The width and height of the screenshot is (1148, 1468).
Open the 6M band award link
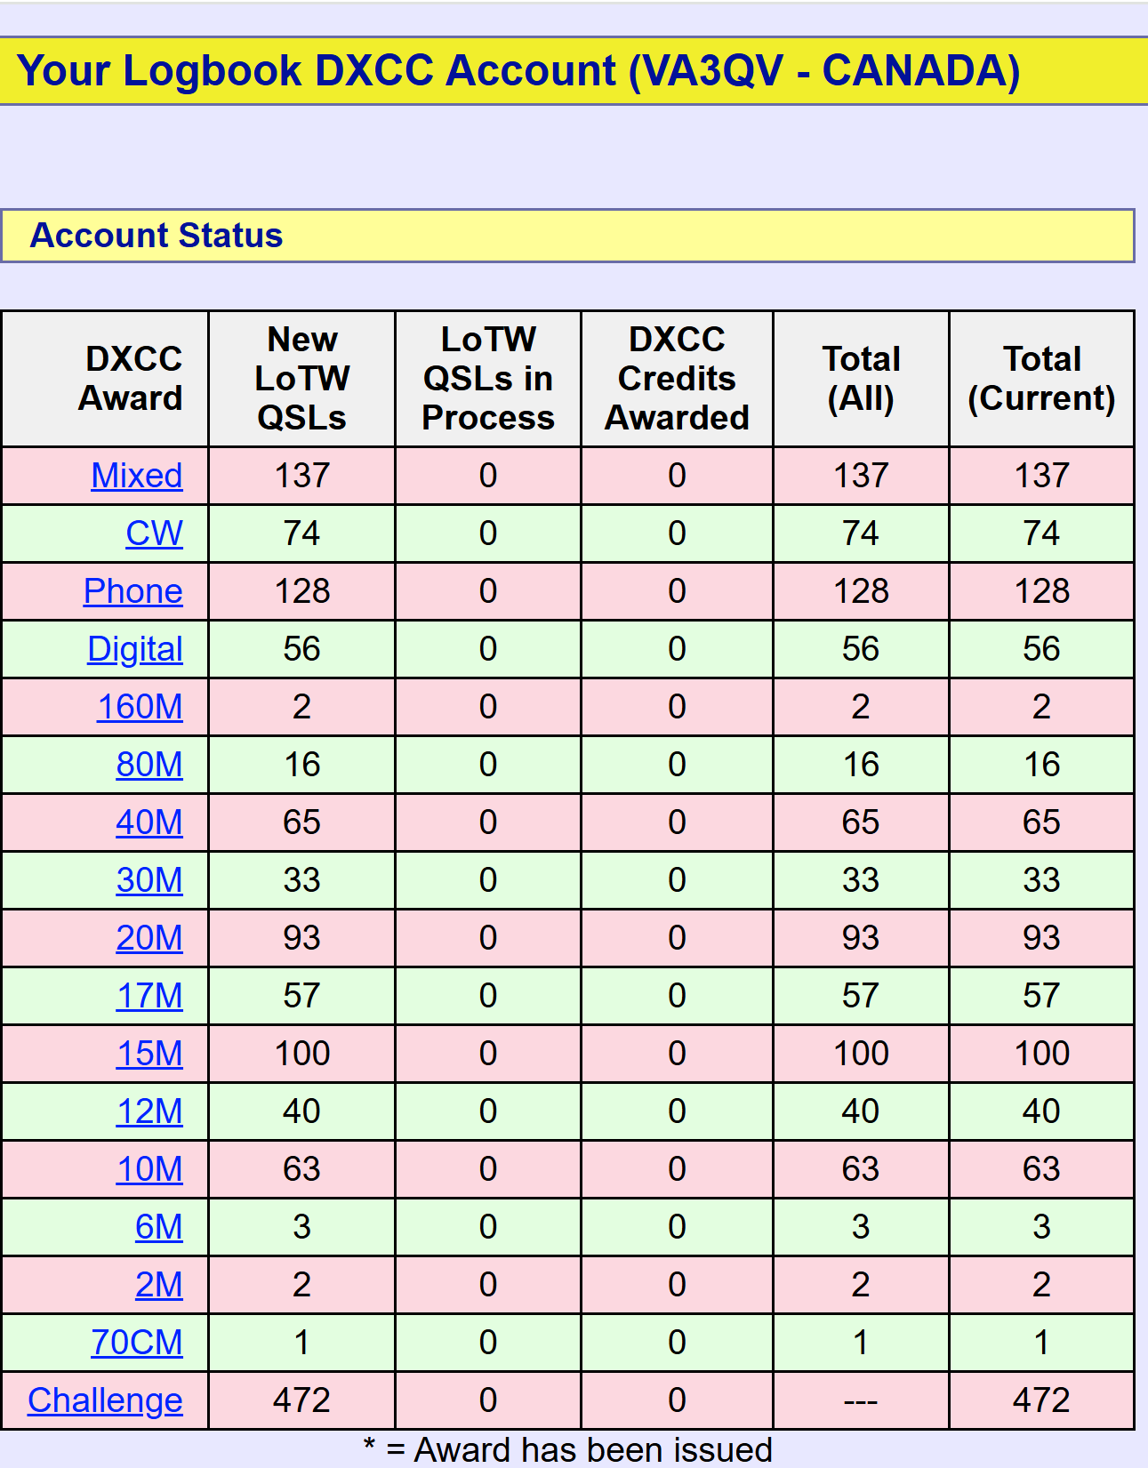click(x=159, y=1227)
